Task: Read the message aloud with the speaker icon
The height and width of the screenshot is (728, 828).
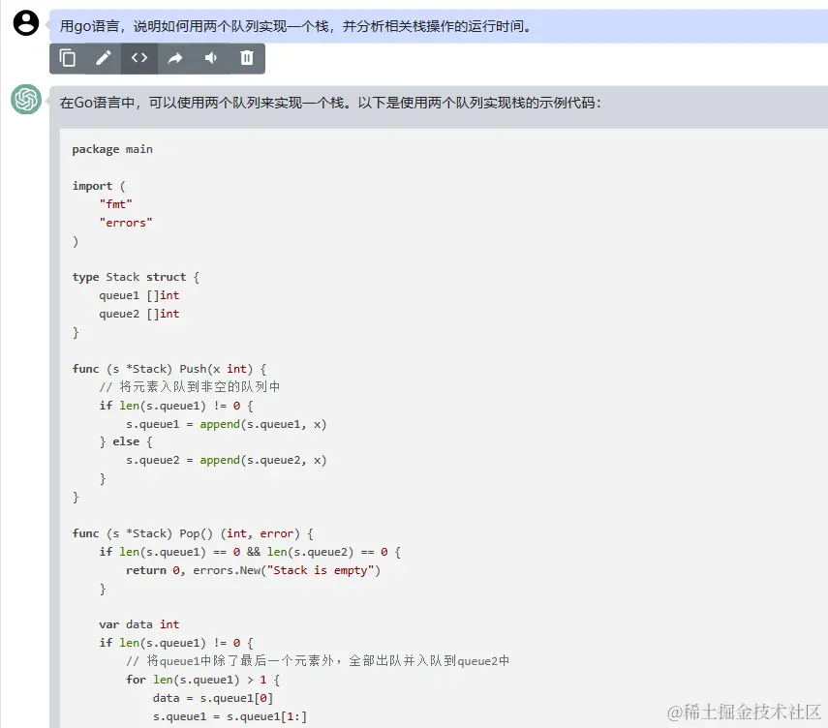Action: (x=211, y=58)
